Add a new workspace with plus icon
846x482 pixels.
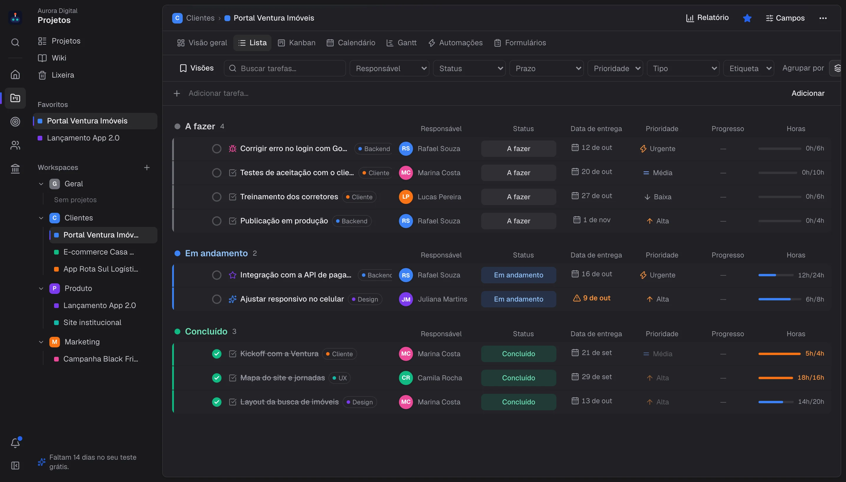147,168
